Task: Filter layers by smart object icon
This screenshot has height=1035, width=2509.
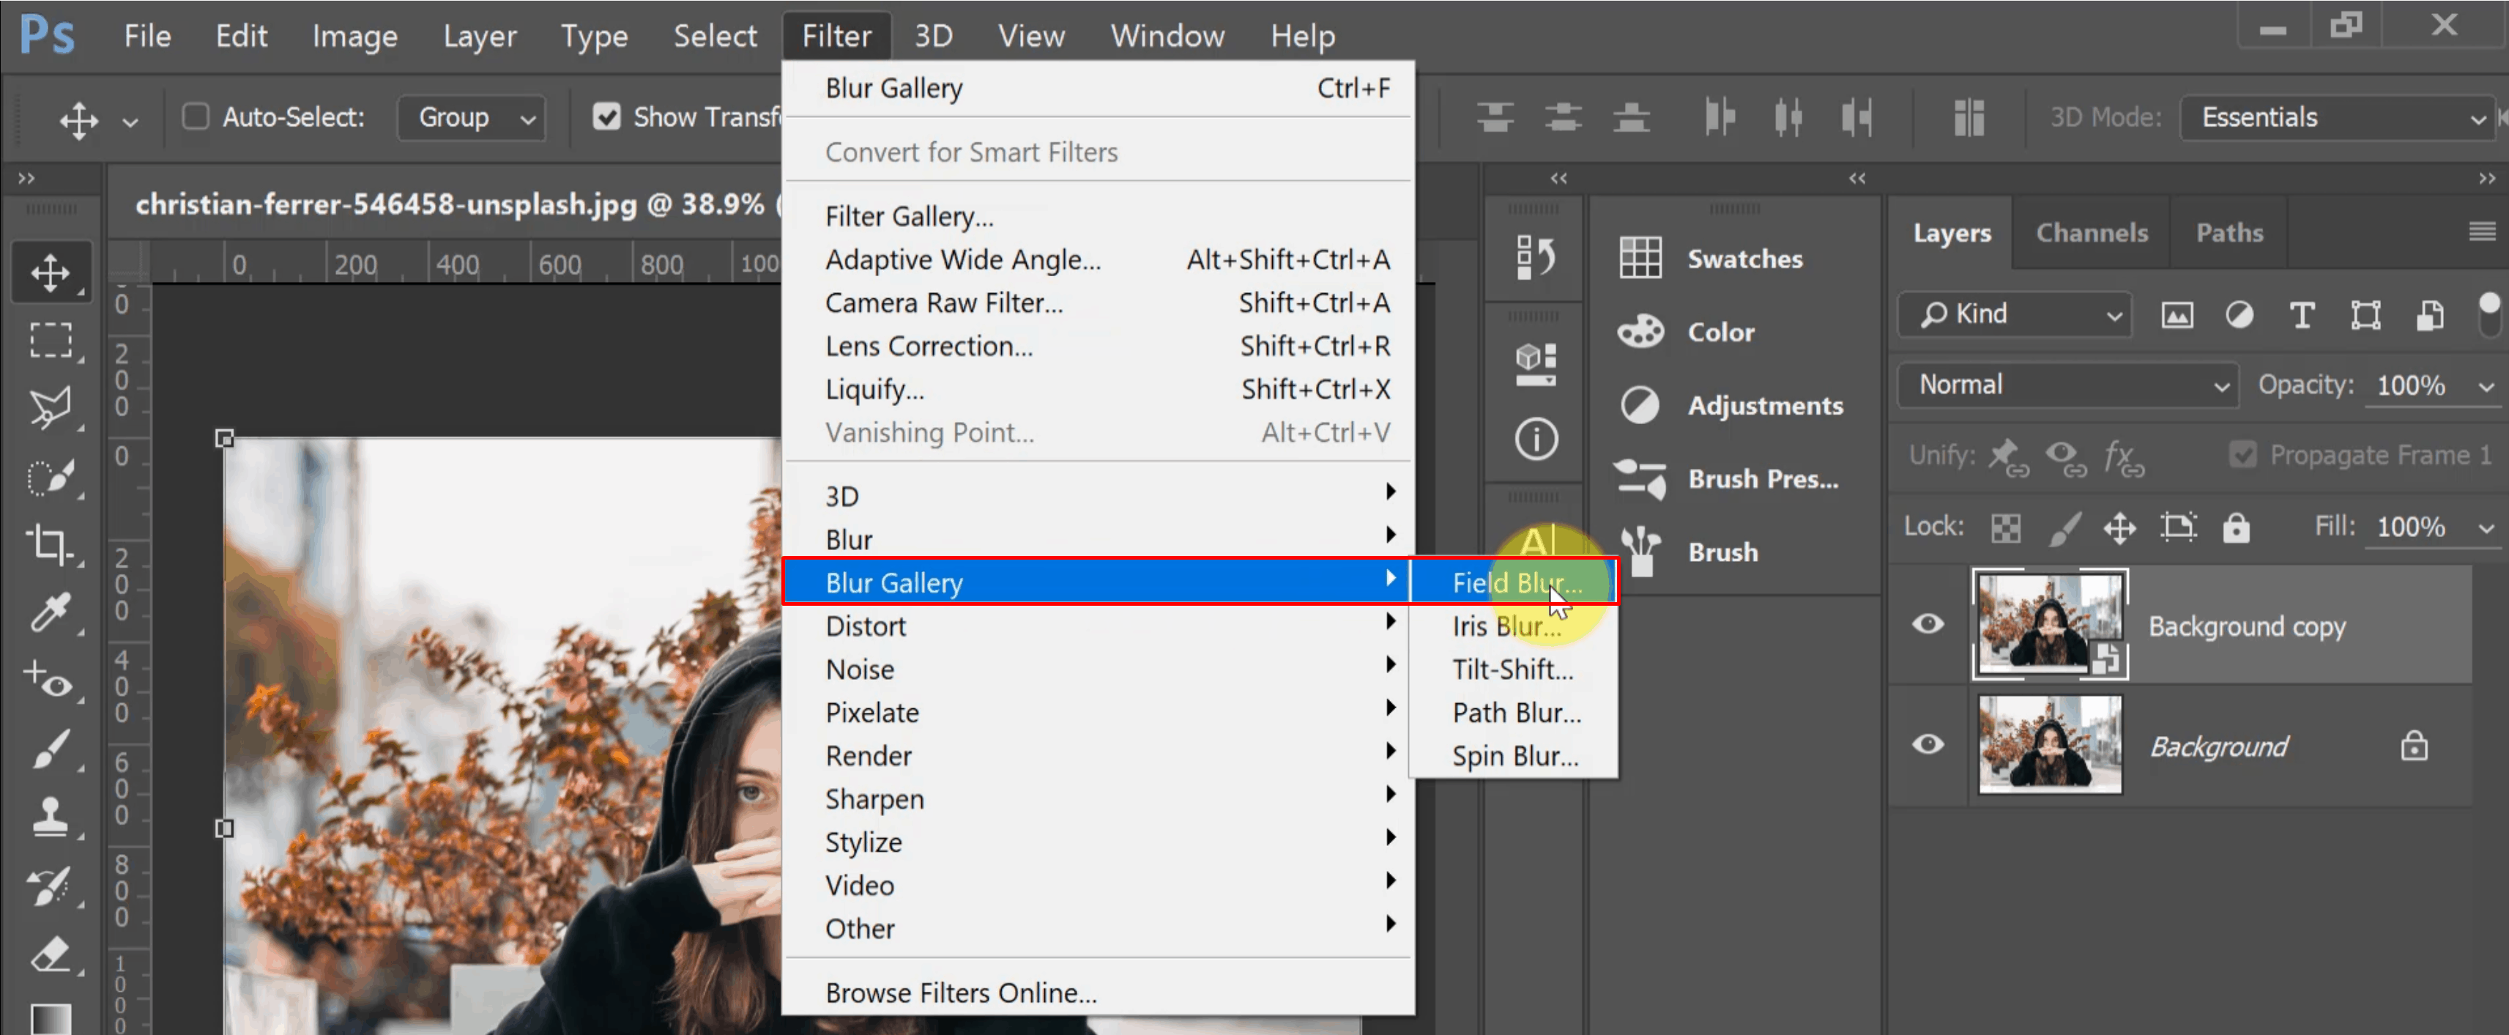Action: coord(2429,315)
